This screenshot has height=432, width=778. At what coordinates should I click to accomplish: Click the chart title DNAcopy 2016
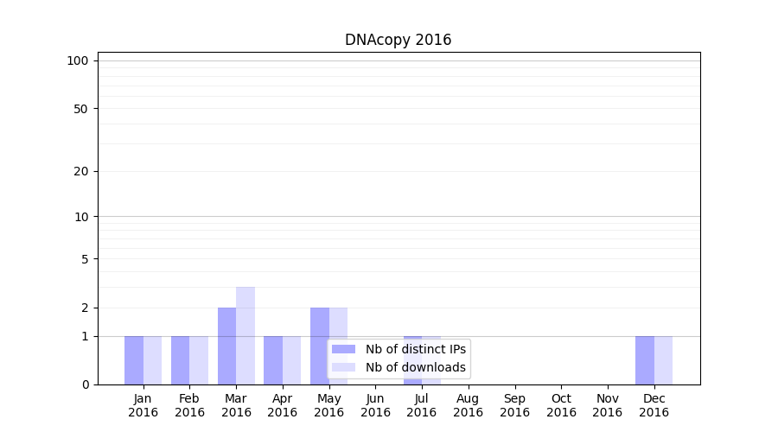coord(398,40)
